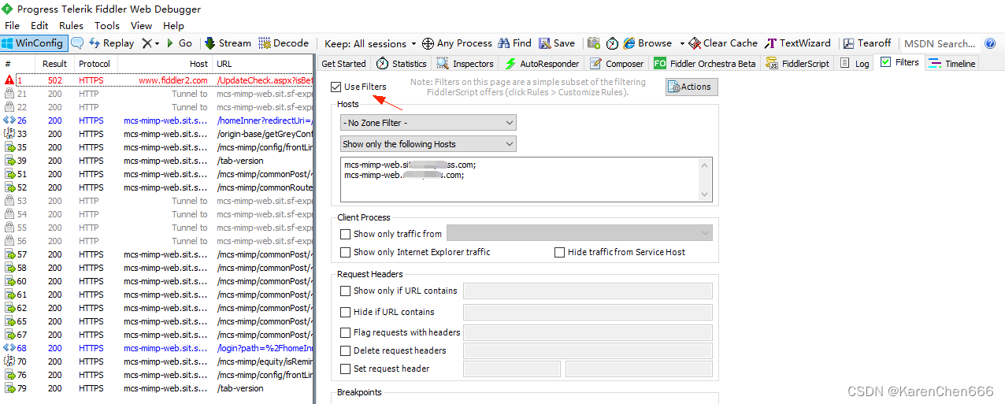The height and width of the screenshot is (404, 1005).
Task: Check Delete request headers option
Action: 345,350
